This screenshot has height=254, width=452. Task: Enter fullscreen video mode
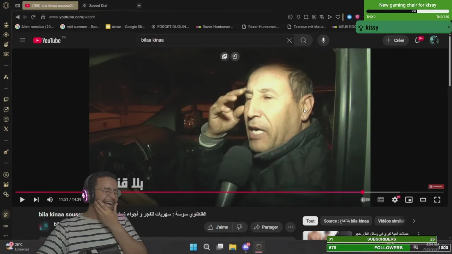[x=437, y=200]
